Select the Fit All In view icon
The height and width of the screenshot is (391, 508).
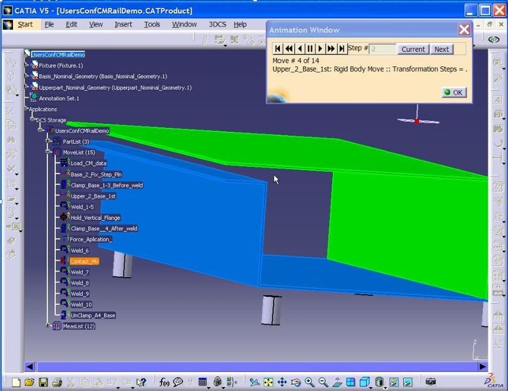point(268,383)
